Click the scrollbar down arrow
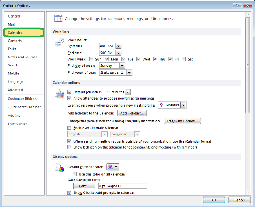The width and height of the screenshot is (255, 207). coord(248,192)
